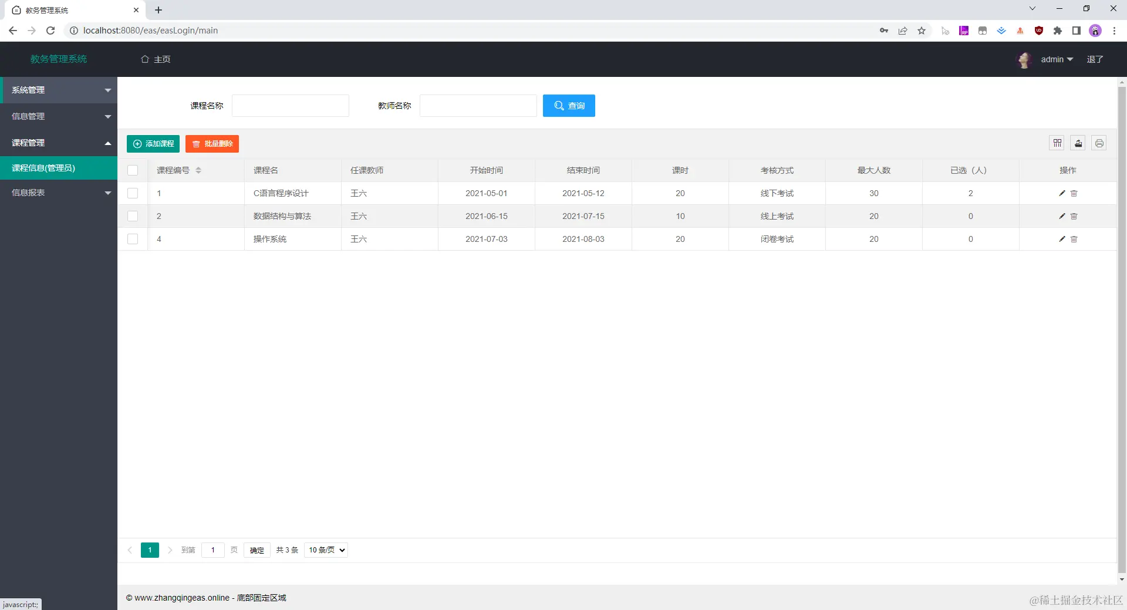1127x610 pixels.
Task: Open Chrome three-dot menu
Action: tap(1114, 31)
